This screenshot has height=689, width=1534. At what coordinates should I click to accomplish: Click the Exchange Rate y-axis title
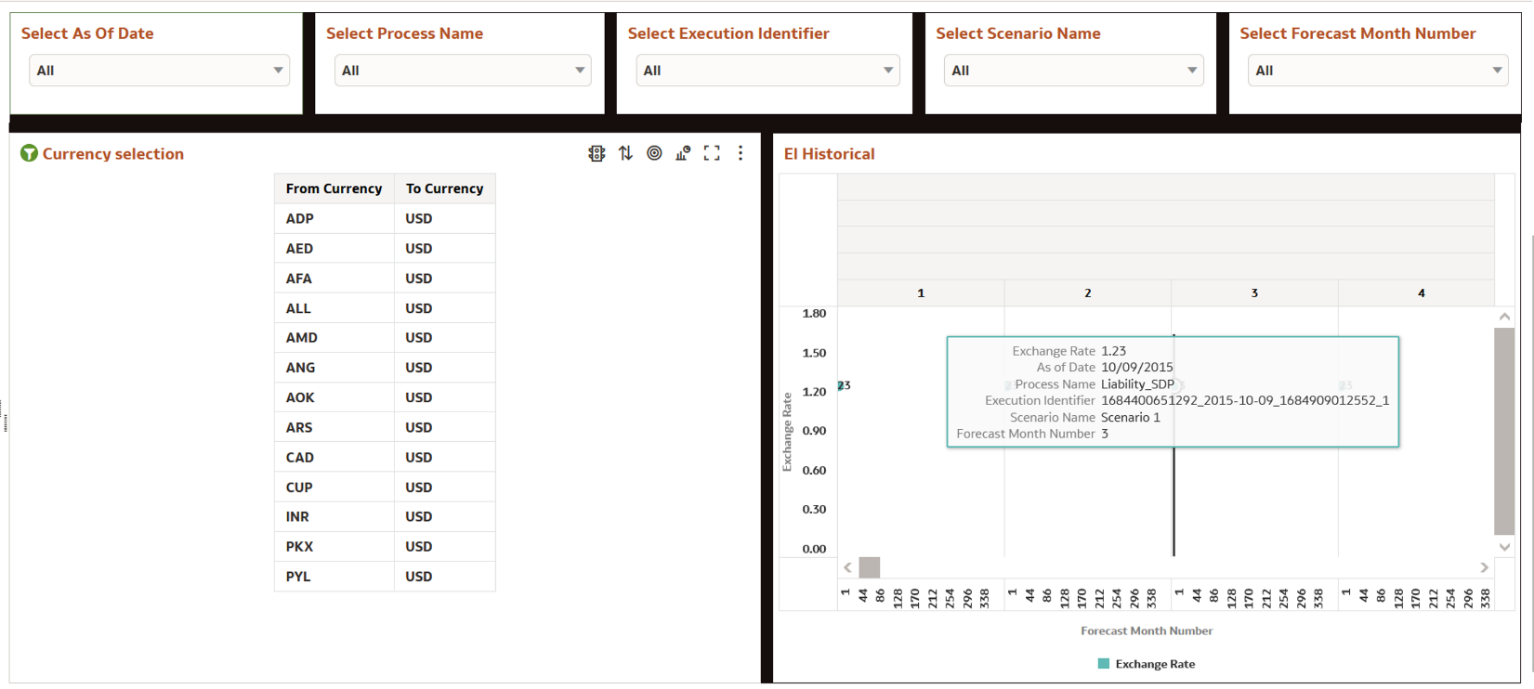(787, 432)
